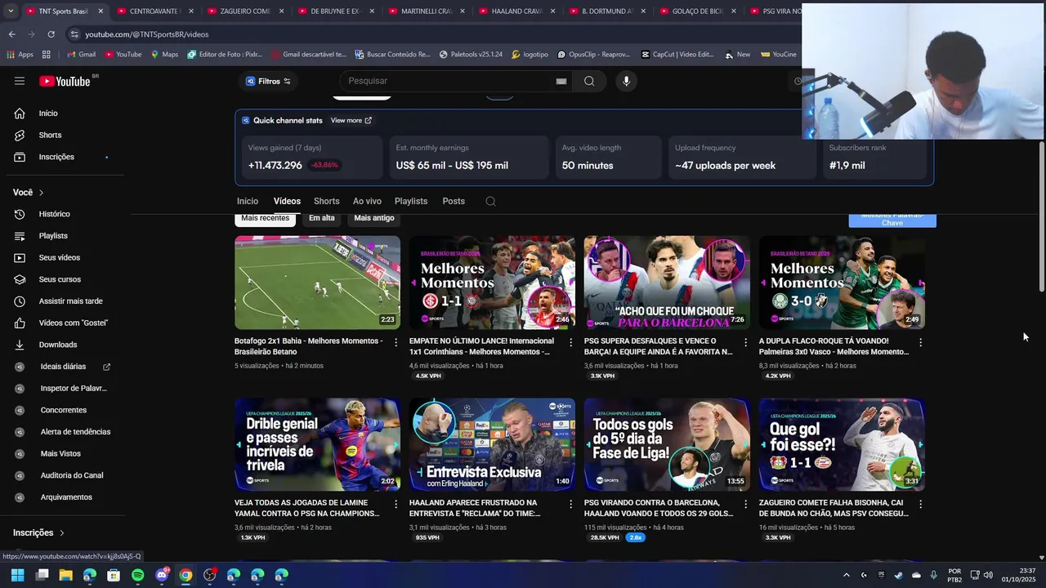Open options menu for Lamine Yamal video
Image resolution: width=1046 pixels, height=588 pixels.
pyautogui.click(x=396, y=504)
